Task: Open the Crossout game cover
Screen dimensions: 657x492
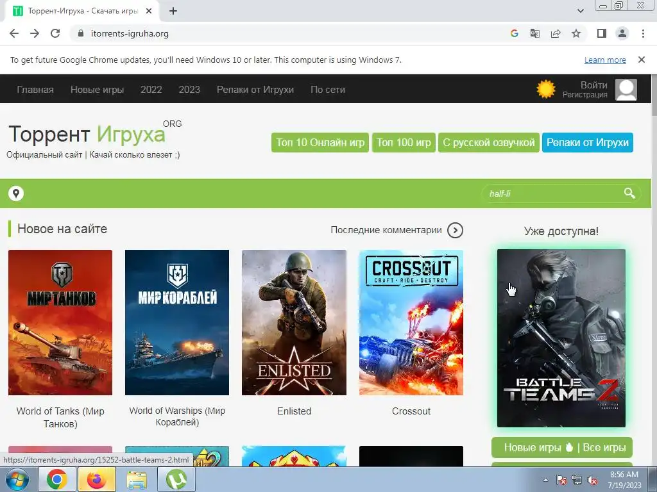Action: [x=411, y=323]
